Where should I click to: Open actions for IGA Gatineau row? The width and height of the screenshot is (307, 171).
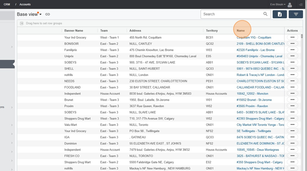pyautogui.click(x=293, y=137)
